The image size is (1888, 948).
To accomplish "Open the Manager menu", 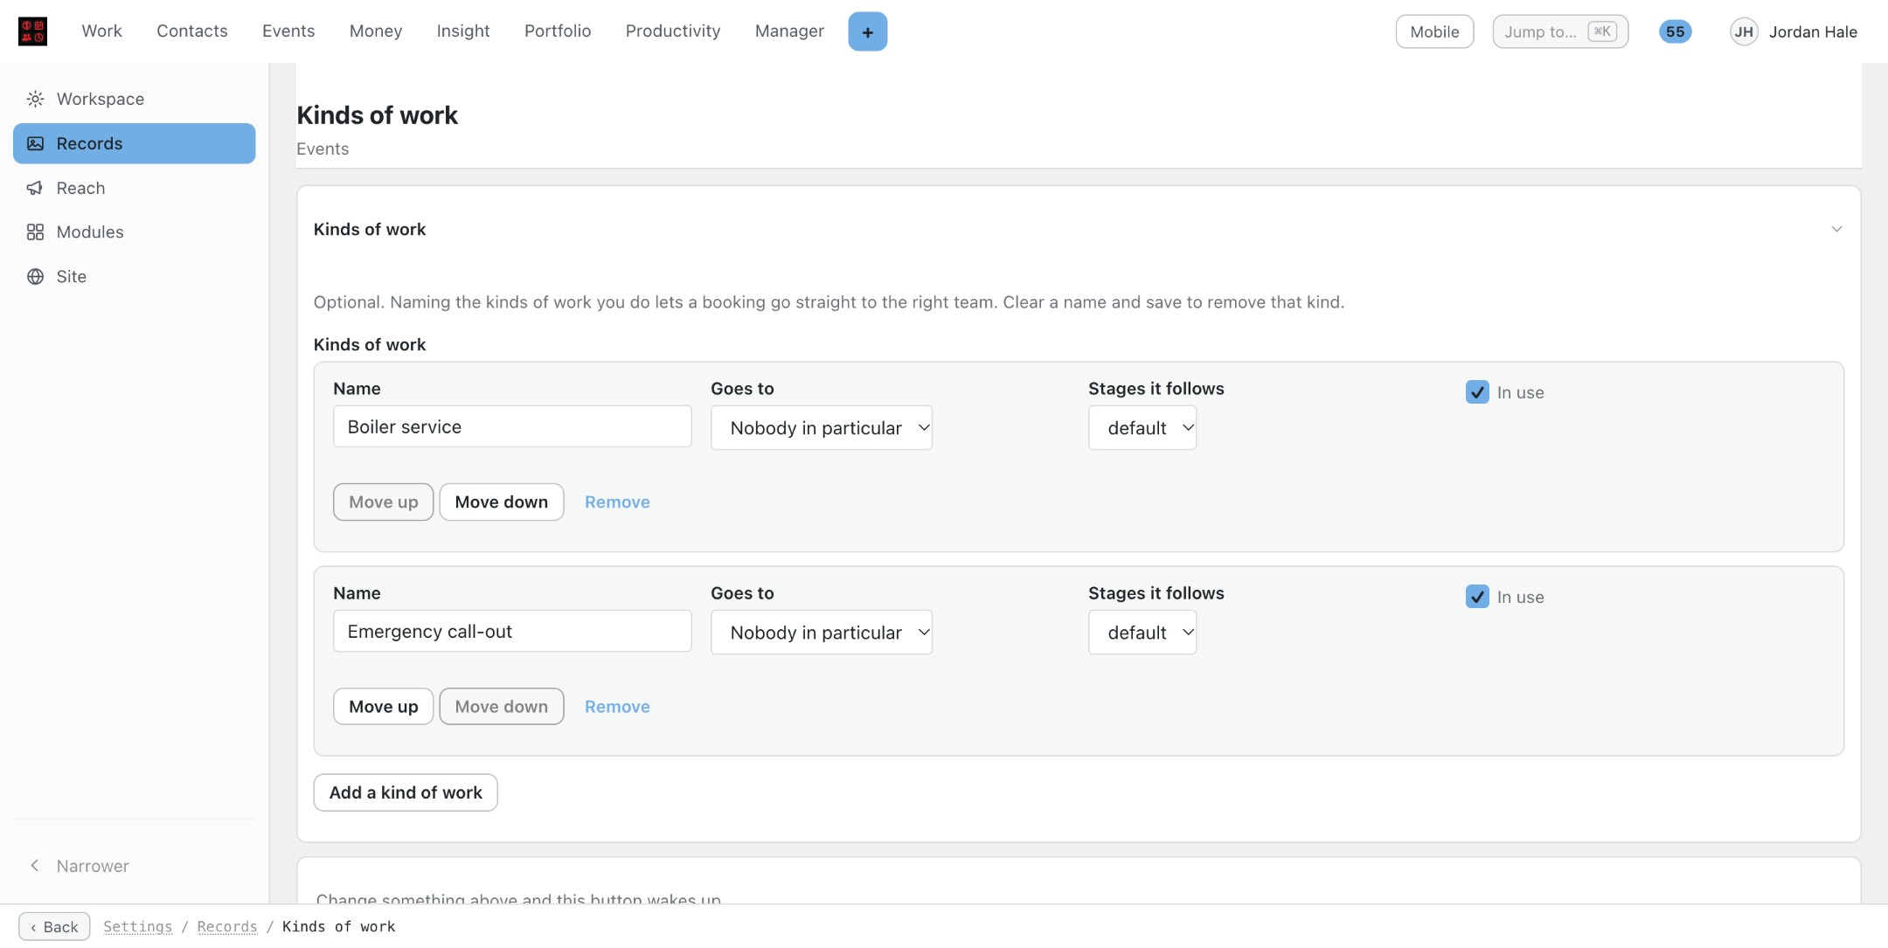I will coord(789,31).
